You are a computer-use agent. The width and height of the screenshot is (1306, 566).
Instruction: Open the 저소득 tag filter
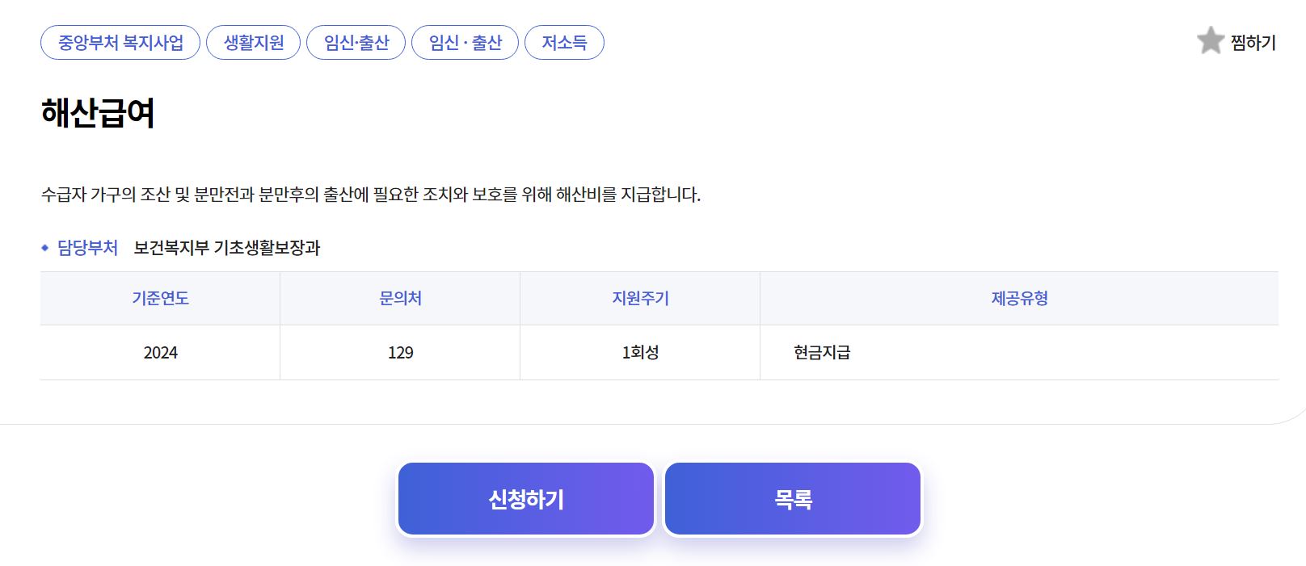click(x=565, y=43)
